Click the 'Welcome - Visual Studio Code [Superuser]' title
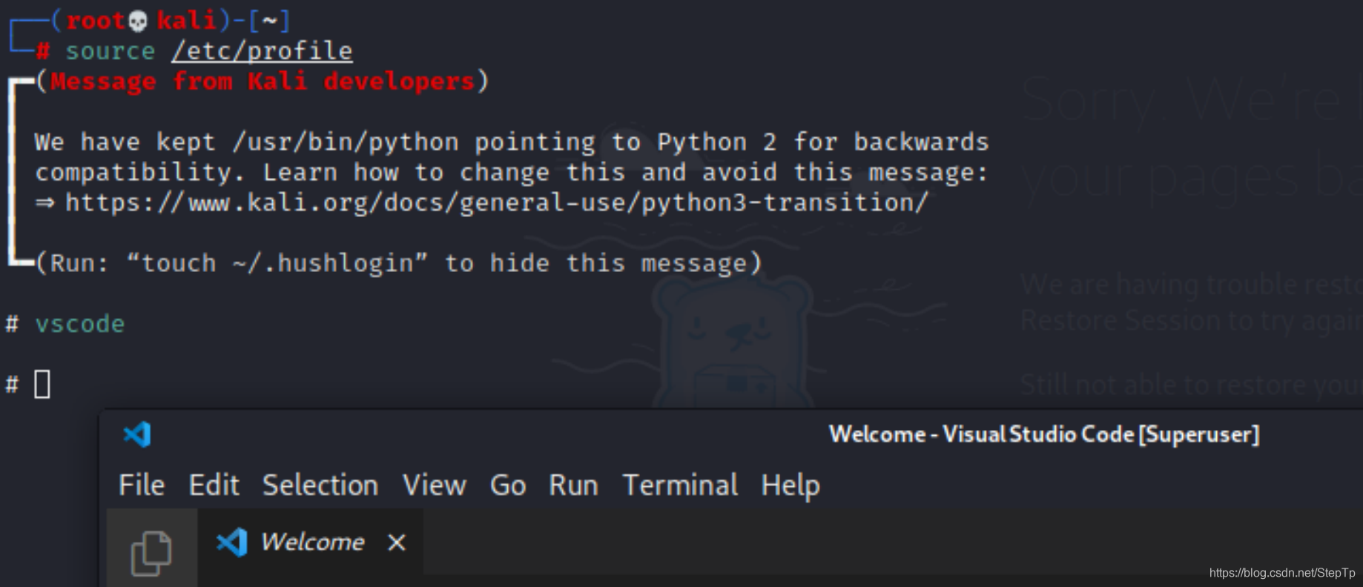This screenshot has height=587, width=1363. [1044, 434]
